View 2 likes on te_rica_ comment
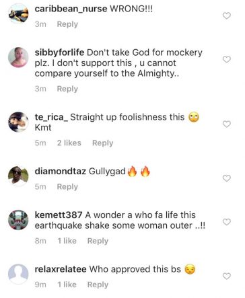Screen dimensions: 245x298 [69, 143]
